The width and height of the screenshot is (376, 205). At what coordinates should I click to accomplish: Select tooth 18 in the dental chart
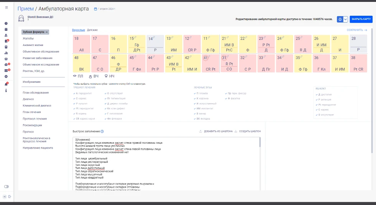click(x=81, y=44)
